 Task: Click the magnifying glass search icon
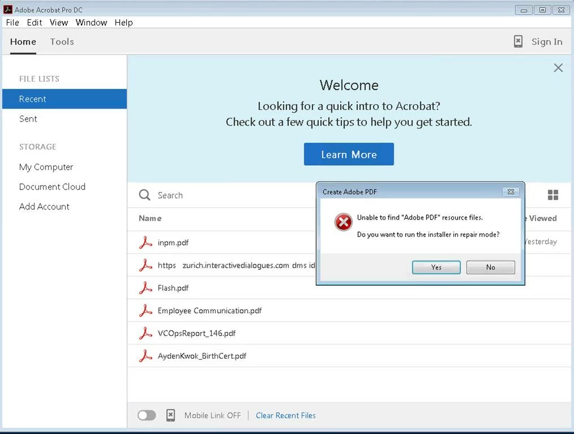click(145, 195)
